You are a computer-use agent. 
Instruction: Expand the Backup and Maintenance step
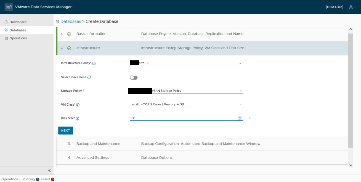click(x=202, y=144)
